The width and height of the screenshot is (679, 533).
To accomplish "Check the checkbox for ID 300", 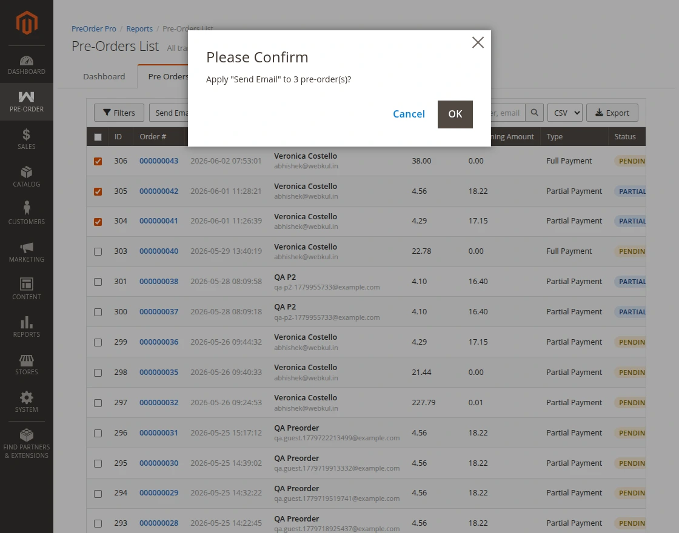I will (x=98, y=313).
